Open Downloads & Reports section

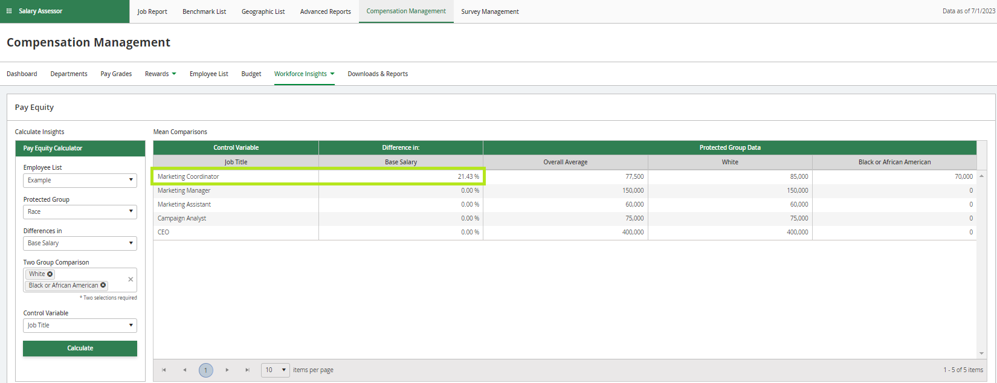[x=378, y=74]
